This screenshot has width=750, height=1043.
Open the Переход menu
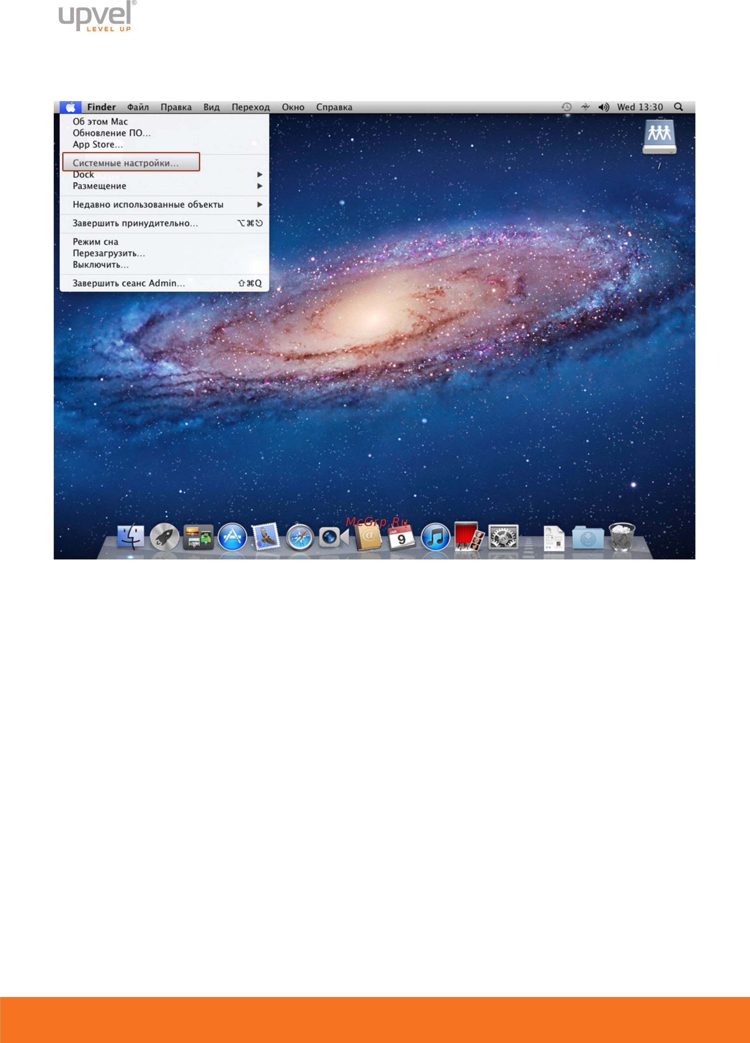pyautogui.click(x=251, y=107)
